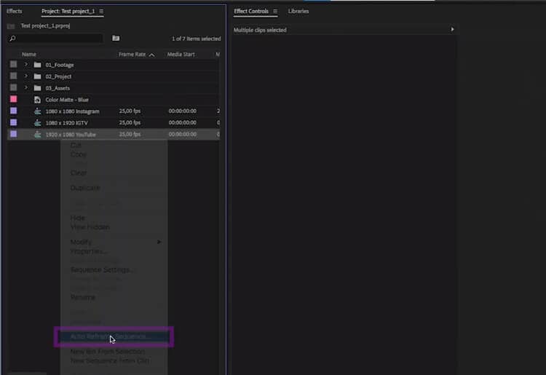The image size is (546, 375).
Task: Click 00:00:00:00 in the YouTube row
Action: (x=183, y=134)
